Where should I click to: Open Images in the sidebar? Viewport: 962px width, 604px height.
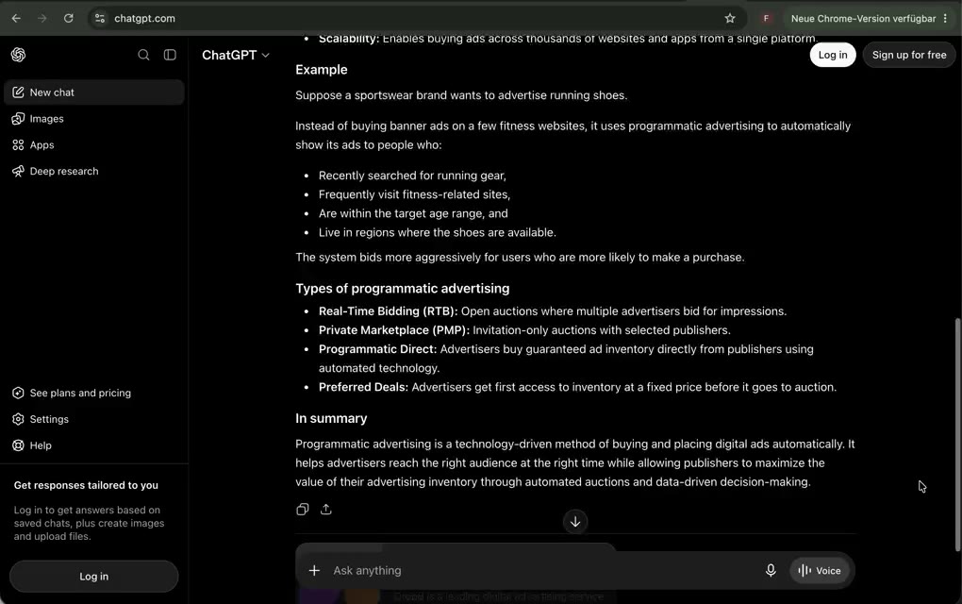coord(94,119)
